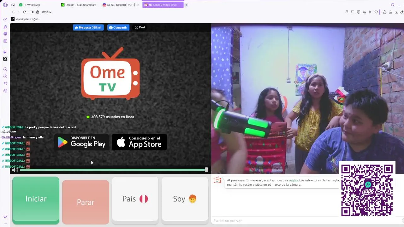Open the striped GX Mods sidebar icon
This screenshot has width=404, height=227.
point(5,34)
